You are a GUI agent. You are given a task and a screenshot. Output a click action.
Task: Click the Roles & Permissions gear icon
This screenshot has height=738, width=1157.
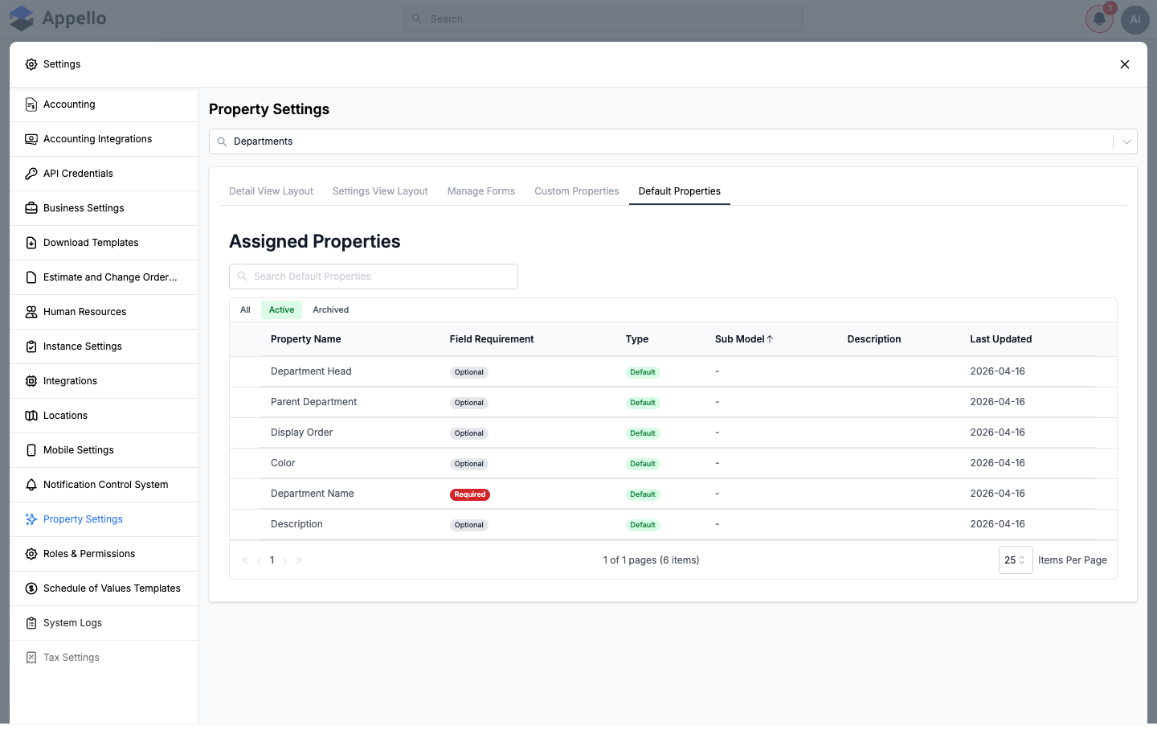(31, 554)
